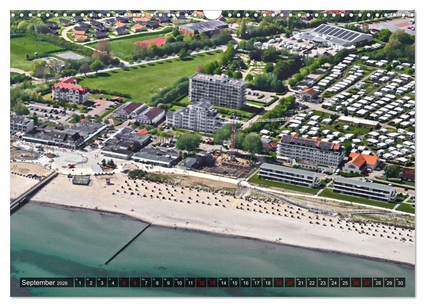Image resolution: width=425 pixels, height=307 pixels.
Task: Click date 15 in the September strip
Action: click(x=234, y=283)
